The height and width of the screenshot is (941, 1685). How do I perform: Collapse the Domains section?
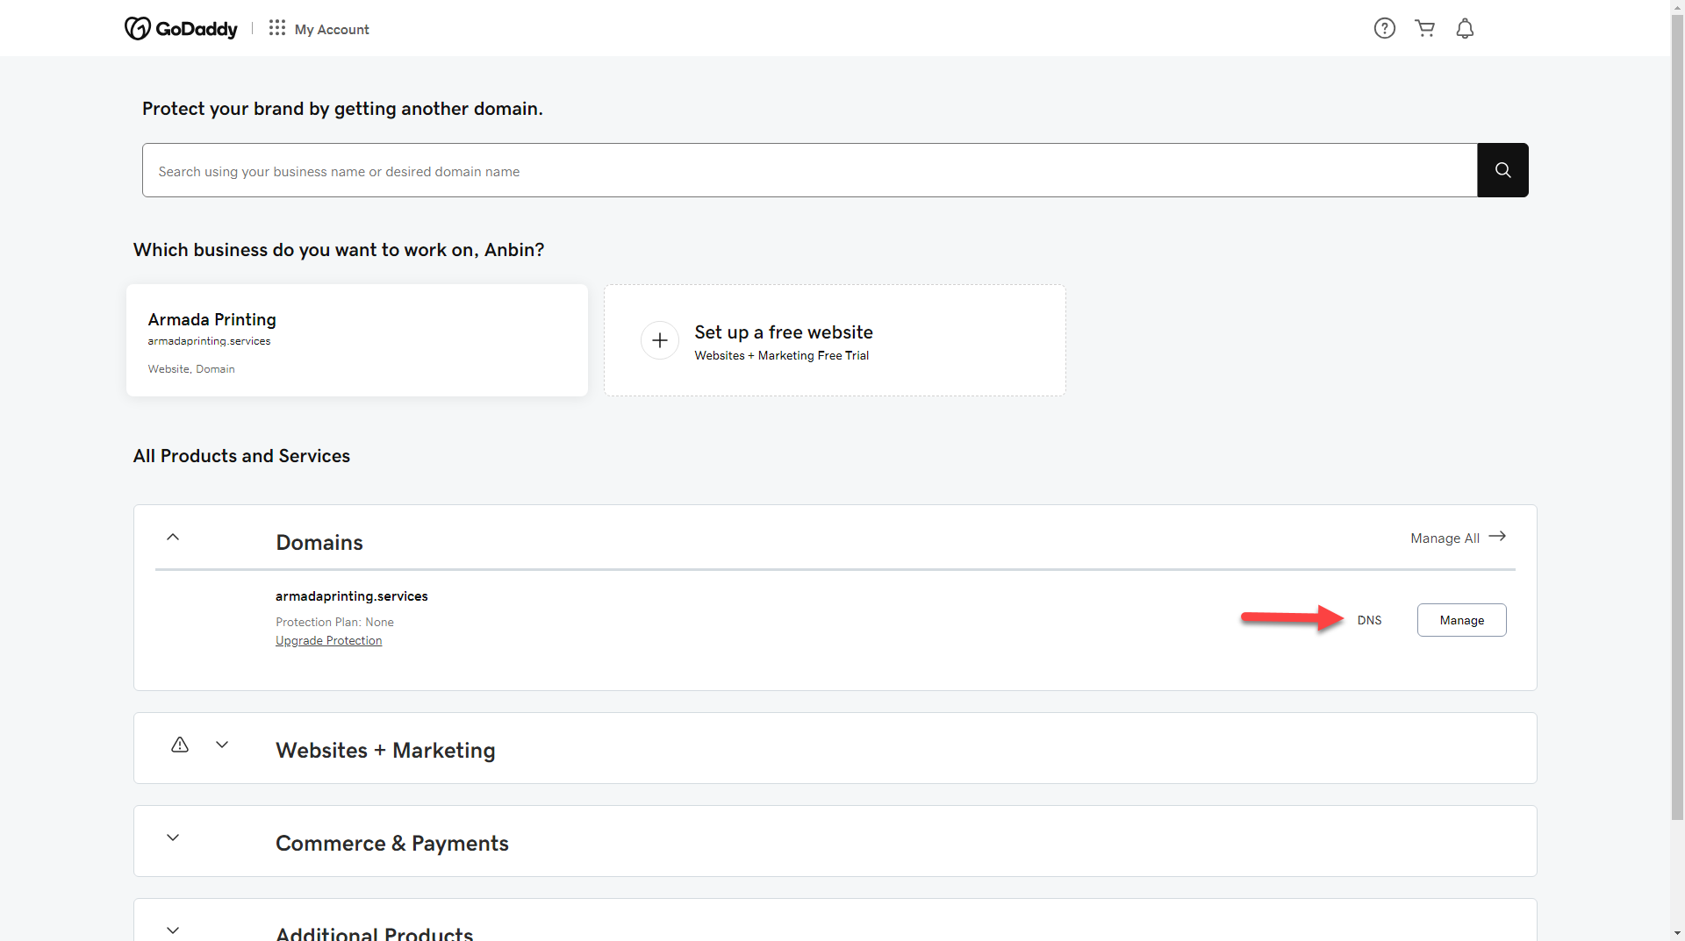coord(173,537)
